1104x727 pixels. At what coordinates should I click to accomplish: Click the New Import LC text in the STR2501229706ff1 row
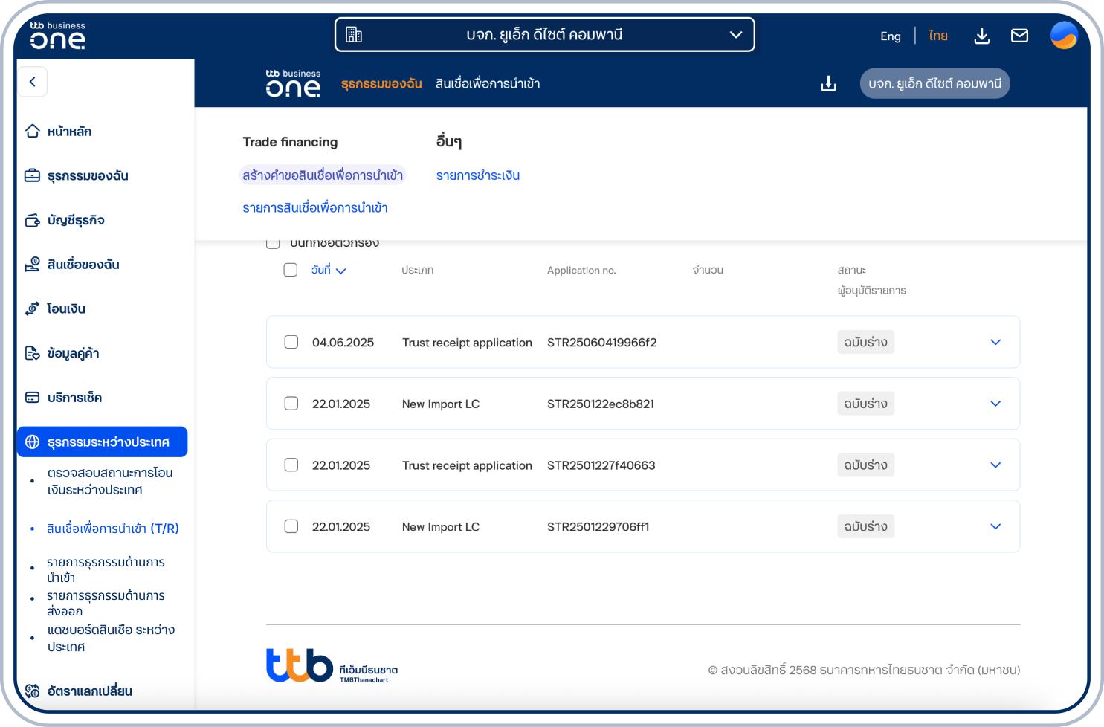441,526
